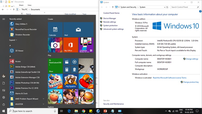202x114 pixels.
Task: Expand the ASUSTOR folder
Action: click(x=43, y=104)
